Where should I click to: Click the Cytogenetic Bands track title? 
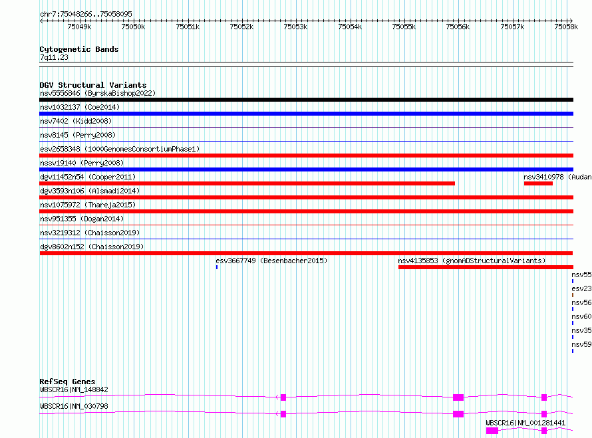click(x=79, y=49)
